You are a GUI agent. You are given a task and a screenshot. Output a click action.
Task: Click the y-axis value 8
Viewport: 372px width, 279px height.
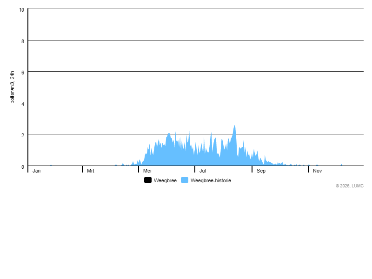tap(23, 41)
